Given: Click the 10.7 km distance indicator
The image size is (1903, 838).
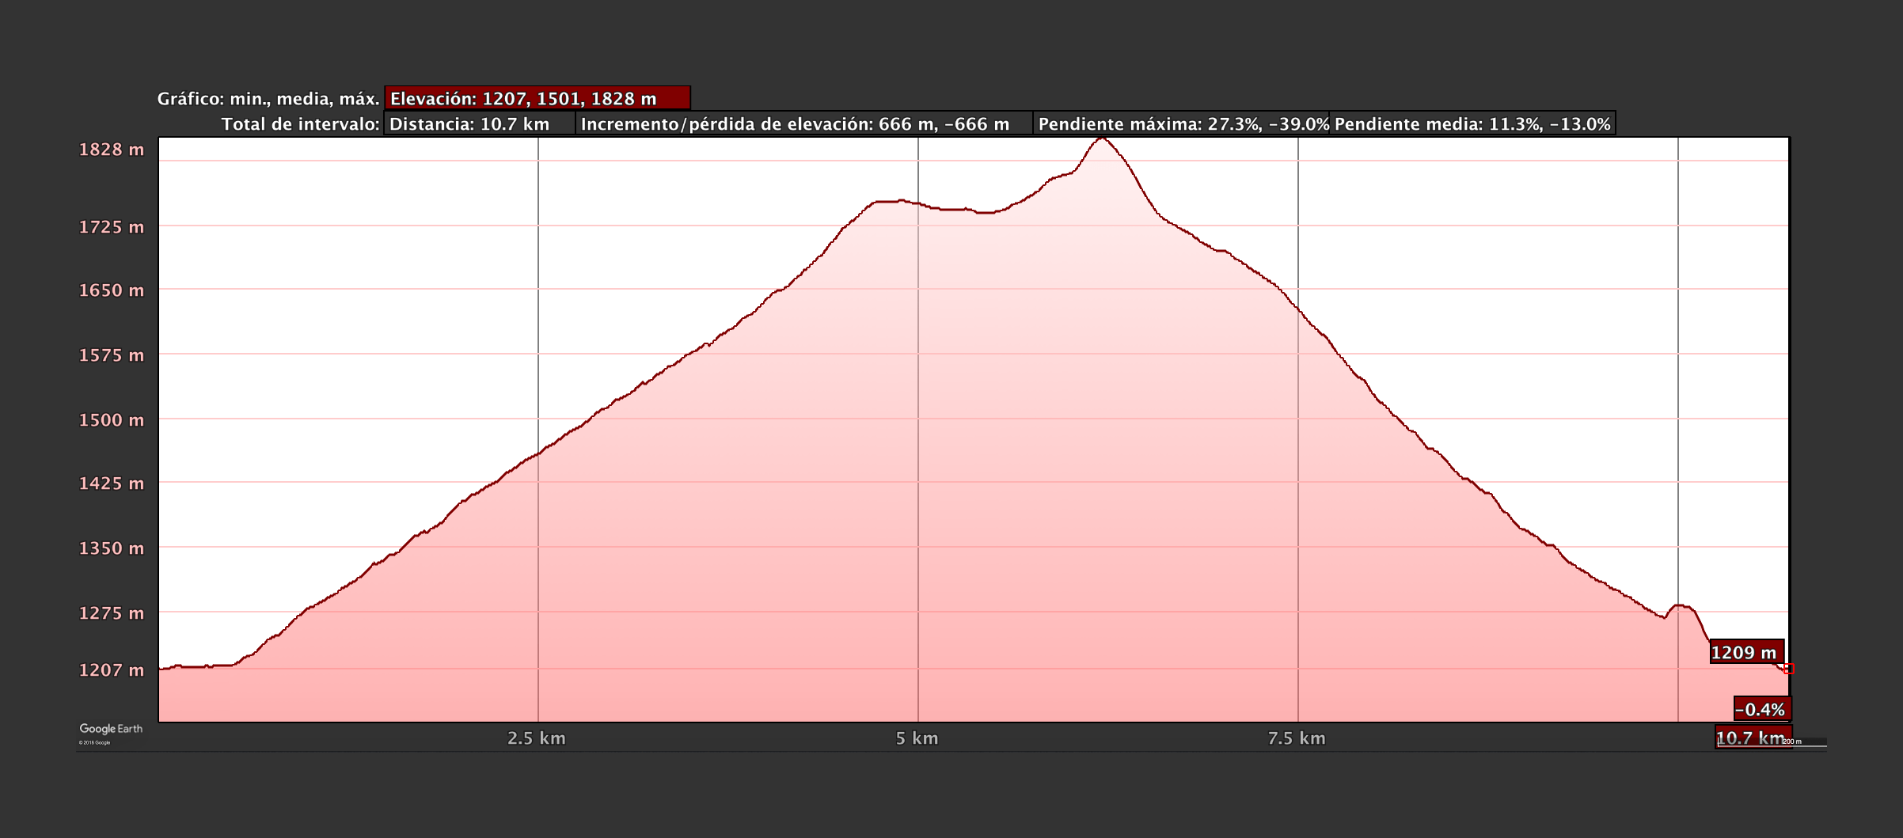Looking at the screenshot, I should click(1752, 738).
